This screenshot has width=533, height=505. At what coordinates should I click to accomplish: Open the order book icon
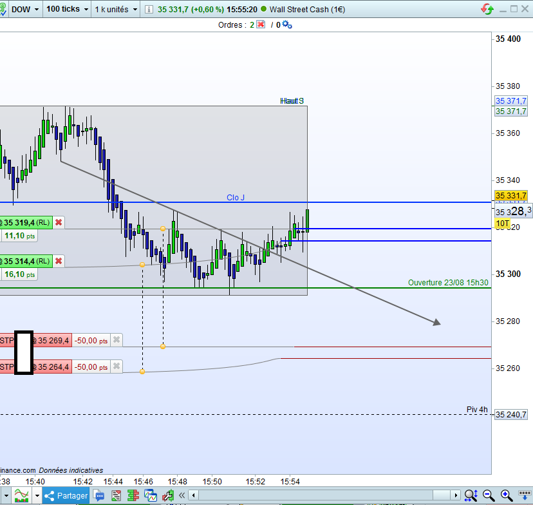click(x=133, y=495)
